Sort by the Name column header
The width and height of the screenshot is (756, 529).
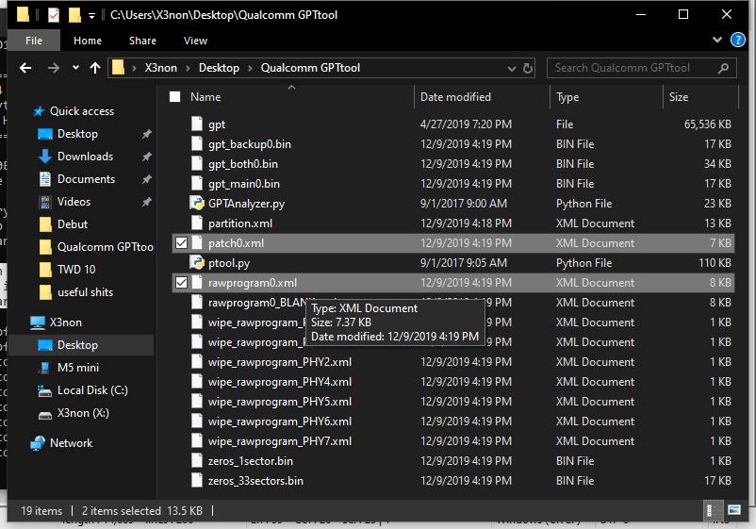[205, 97]
